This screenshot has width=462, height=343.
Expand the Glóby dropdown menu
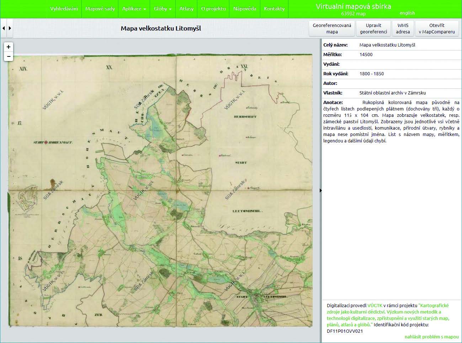(163, 9)
